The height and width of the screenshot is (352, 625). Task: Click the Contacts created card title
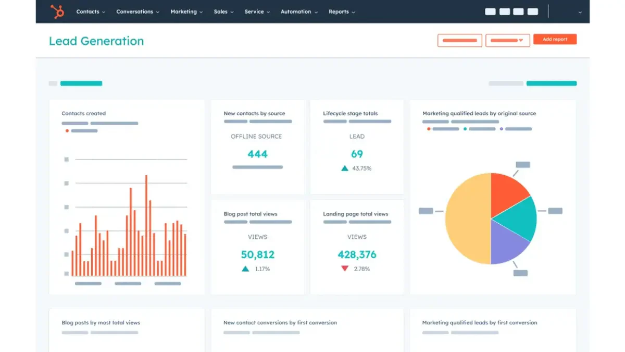tap(83, 113)
